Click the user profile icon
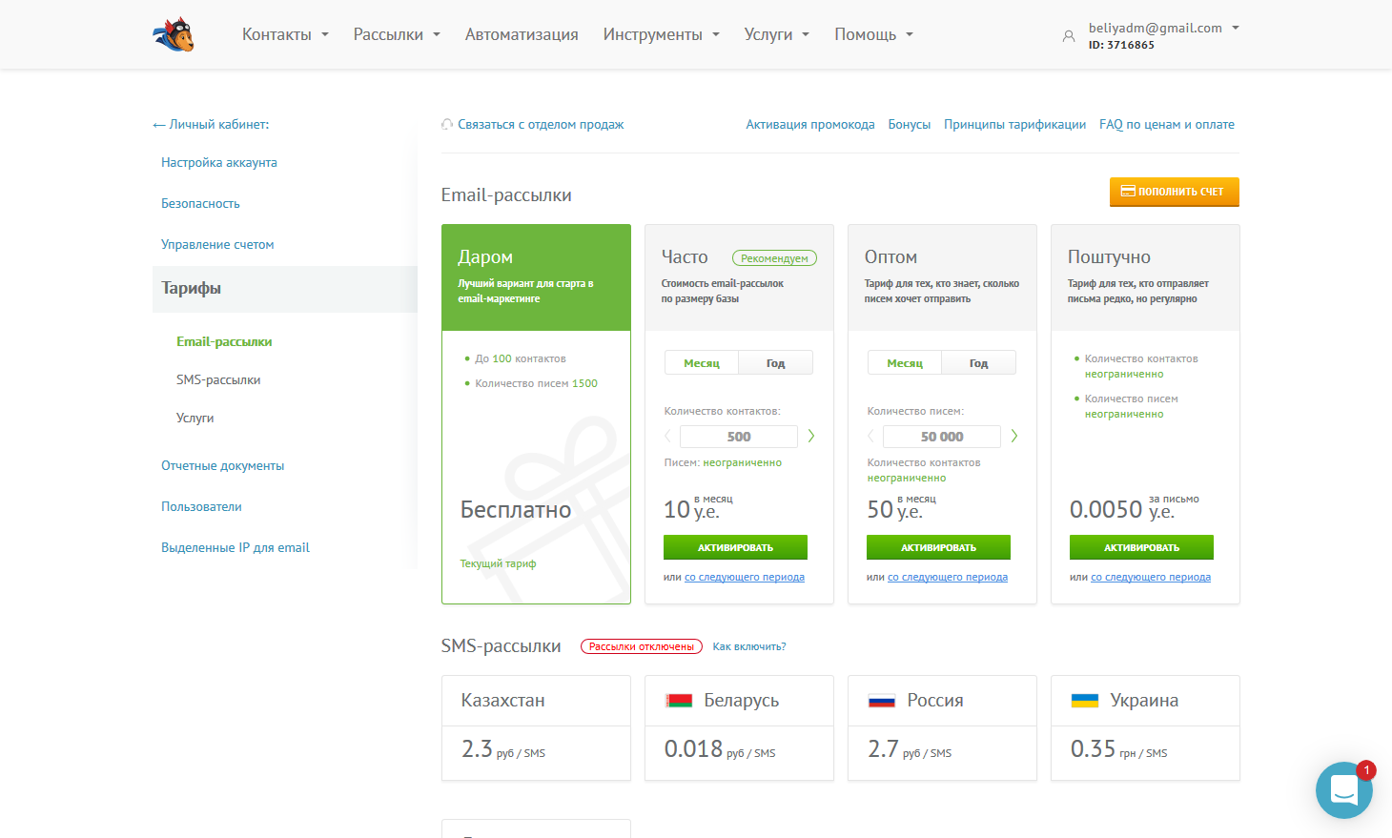Viewport: 1392px width, 838px height. pyautogui.click(x=1069, y=36)
